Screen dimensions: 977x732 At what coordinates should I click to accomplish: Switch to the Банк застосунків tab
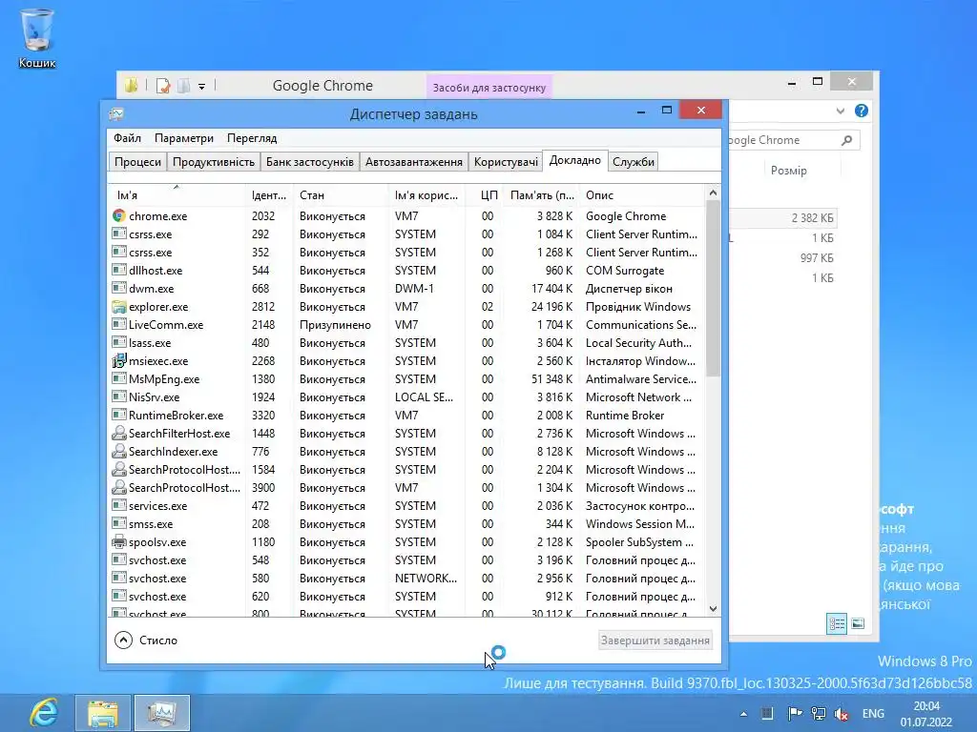click(310, 162)
